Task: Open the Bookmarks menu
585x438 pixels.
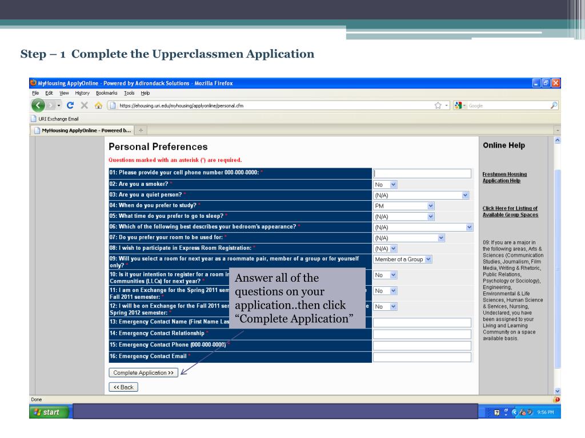Action: coord(107,93)
